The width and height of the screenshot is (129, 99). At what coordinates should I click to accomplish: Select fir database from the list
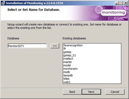point(65,49)
